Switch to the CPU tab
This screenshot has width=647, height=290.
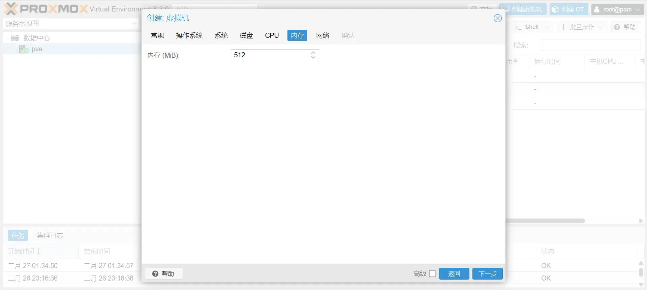pos(272,35)
